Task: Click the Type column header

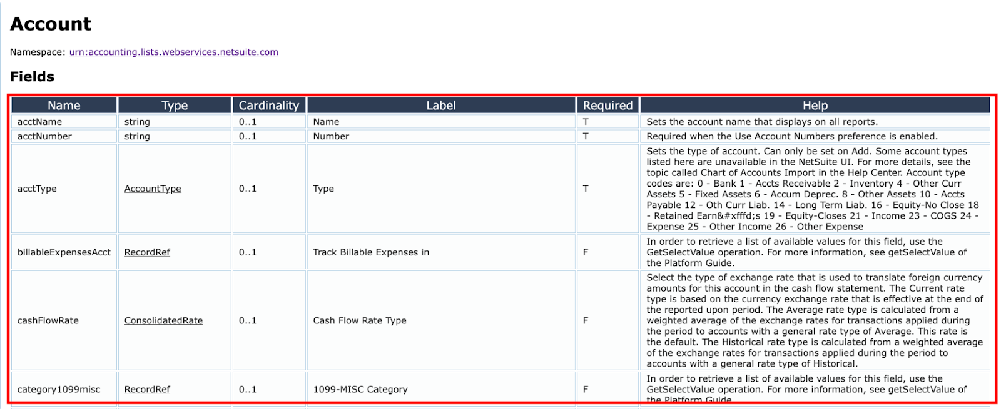Action: 175,106
